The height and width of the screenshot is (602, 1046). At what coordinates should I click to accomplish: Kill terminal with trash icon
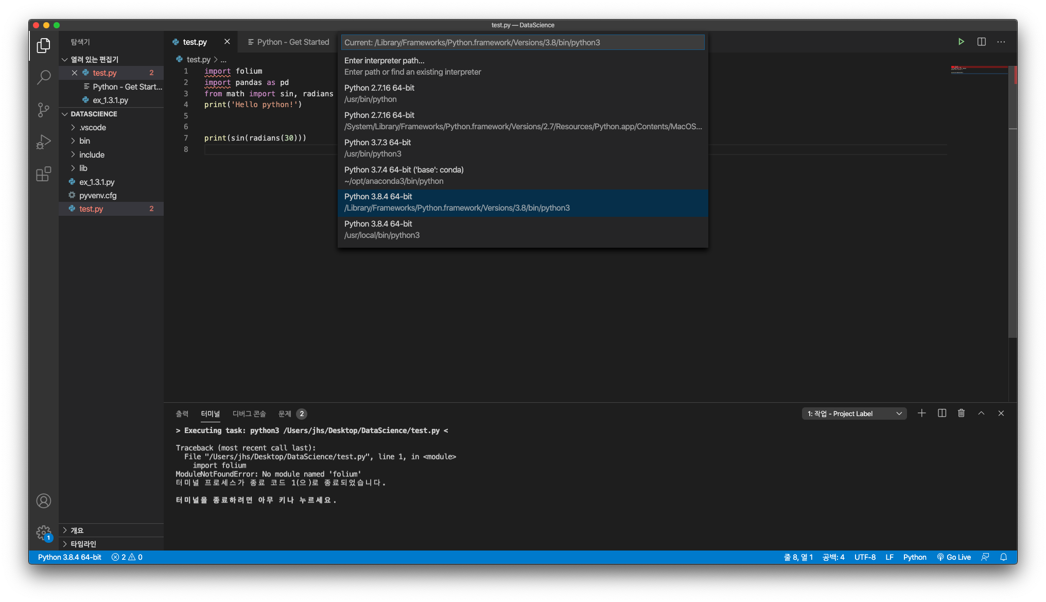point(961,413)
